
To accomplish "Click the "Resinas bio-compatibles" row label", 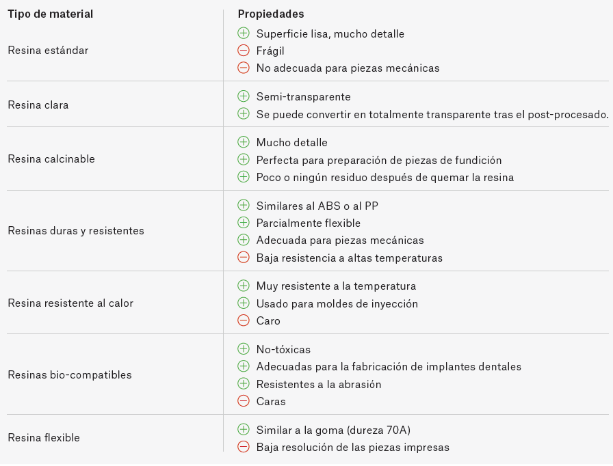I will 70,374.
